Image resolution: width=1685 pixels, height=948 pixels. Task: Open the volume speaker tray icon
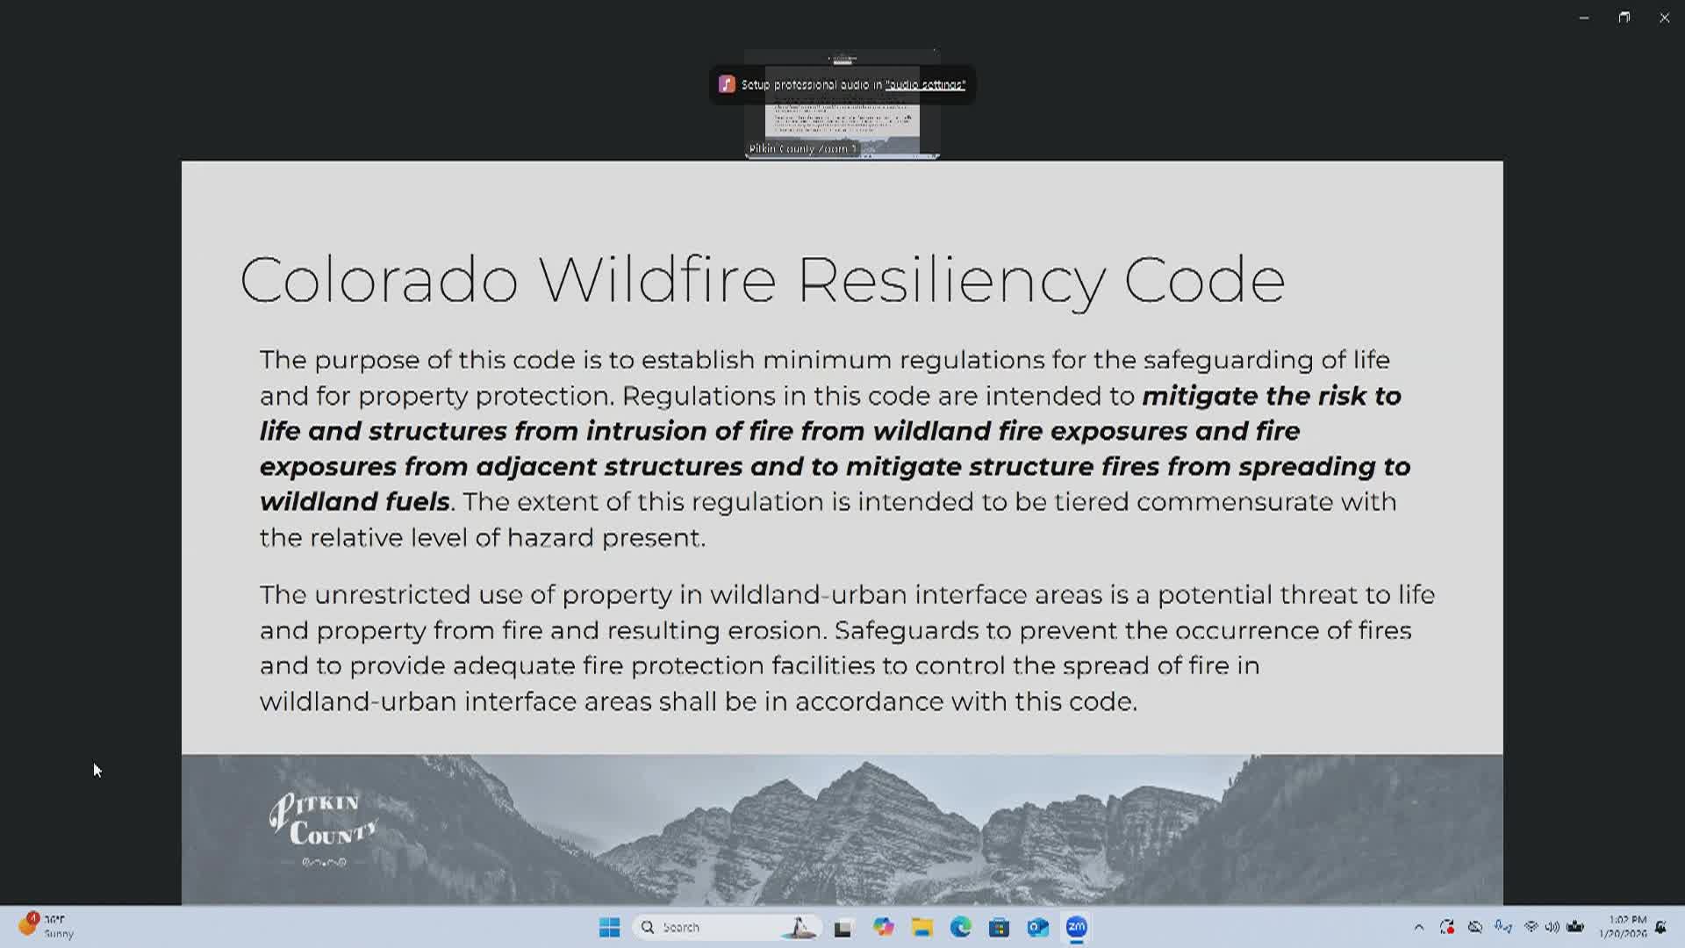(1552, 927)
